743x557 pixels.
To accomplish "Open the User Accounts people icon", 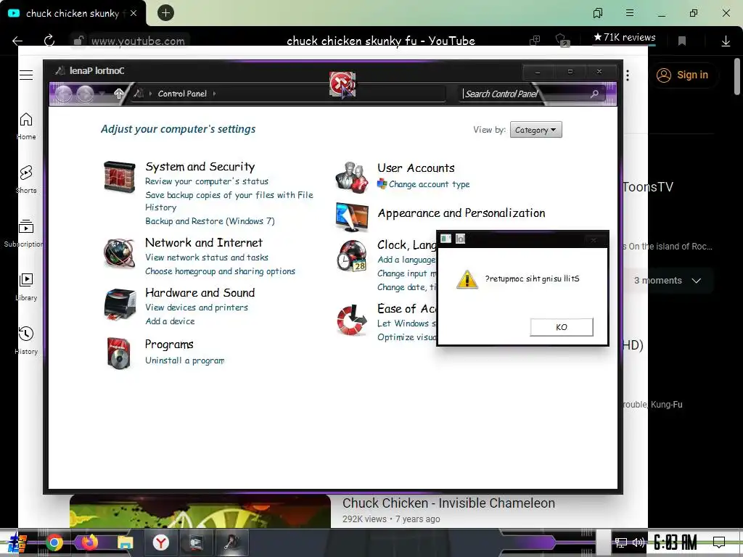I will coord(352,177).
